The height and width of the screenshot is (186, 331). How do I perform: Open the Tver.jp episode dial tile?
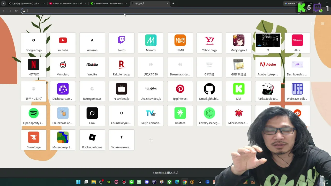pyautogui.click(x=151, y=116)
